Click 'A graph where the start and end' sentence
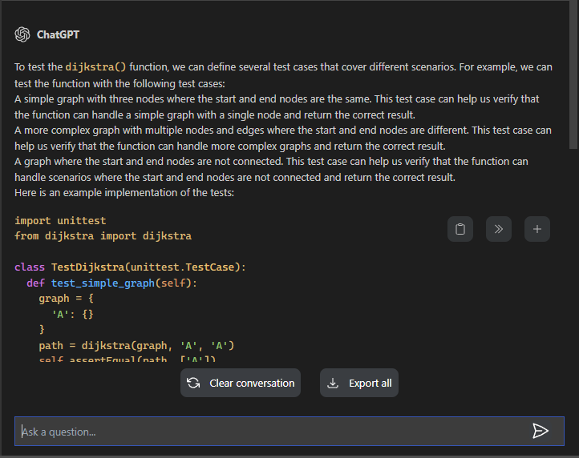579x458 pixels. click(x=271, y=169)
